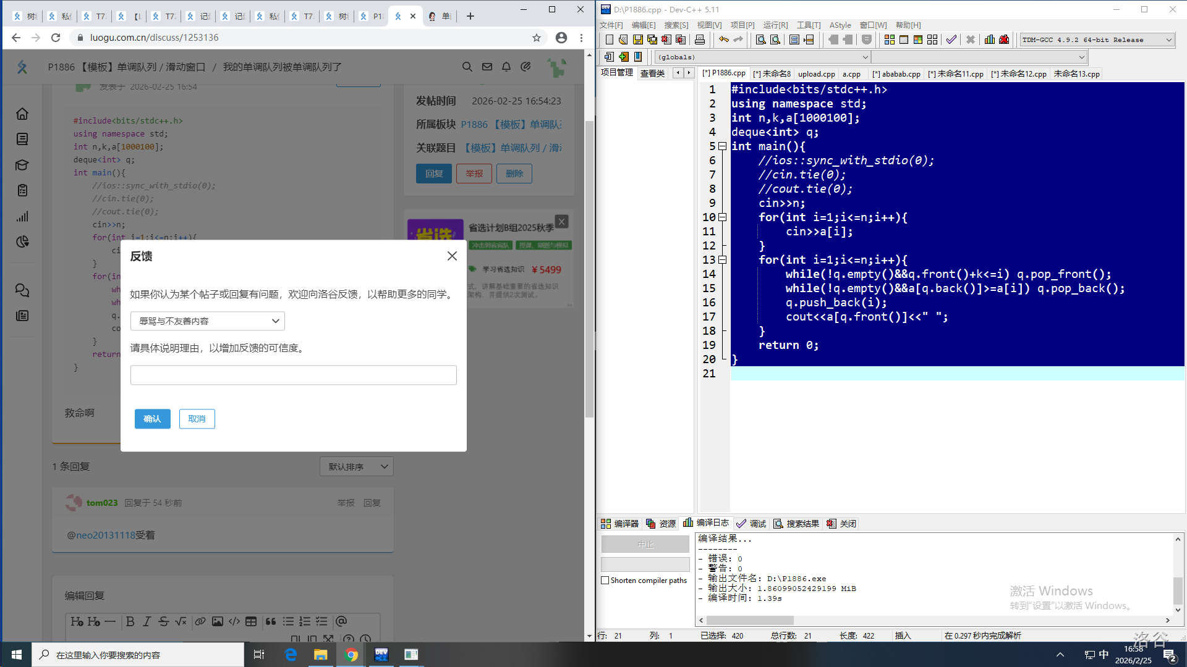
Task: Collapse the code fold at line 5
Action: (x=722, y=146)
